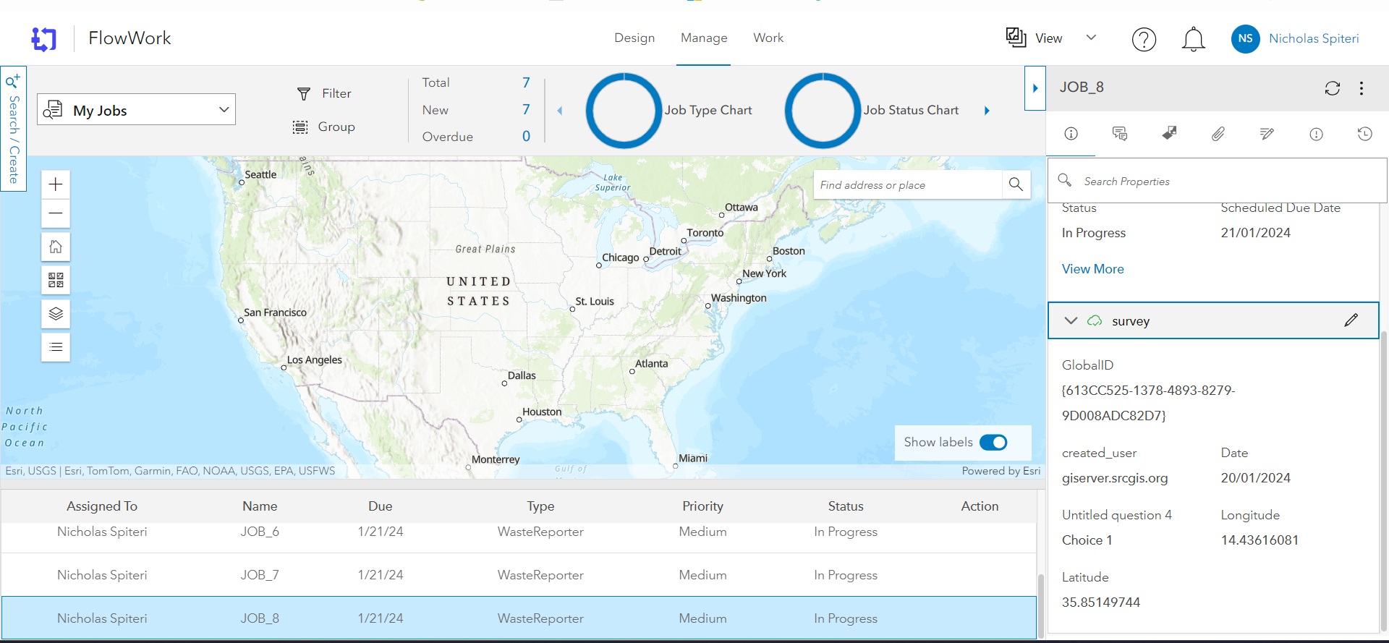Expand the View dropdown chevron
The image size is (1389, 643).
coord(1092,38)
